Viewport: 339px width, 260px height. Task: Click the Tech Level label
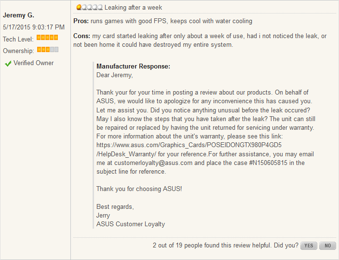click(x=18, y=39)
